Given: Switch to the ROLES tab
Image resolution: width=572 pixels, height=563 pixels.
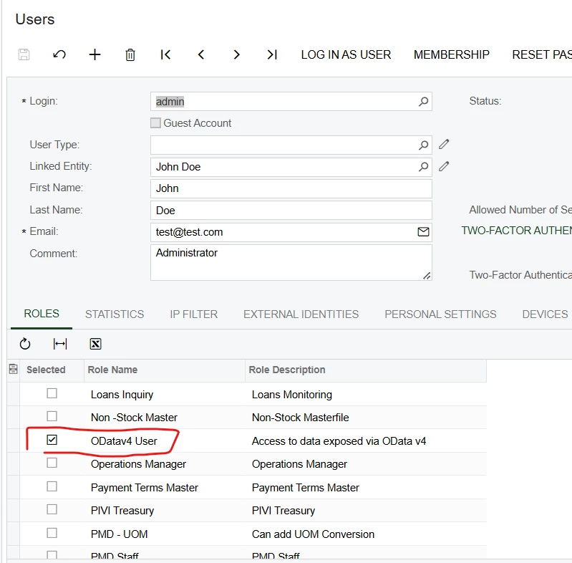Looking at the screenshot, I should 42,314.
